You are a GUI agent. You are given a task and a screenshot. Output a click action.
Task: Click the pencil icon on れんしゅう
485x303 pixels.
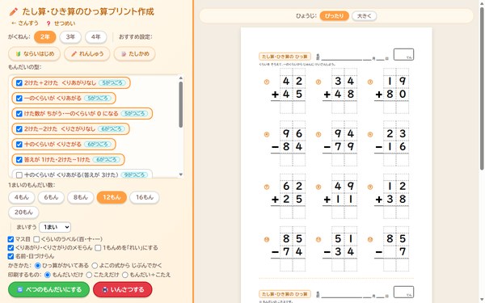(x=74, y=54)
